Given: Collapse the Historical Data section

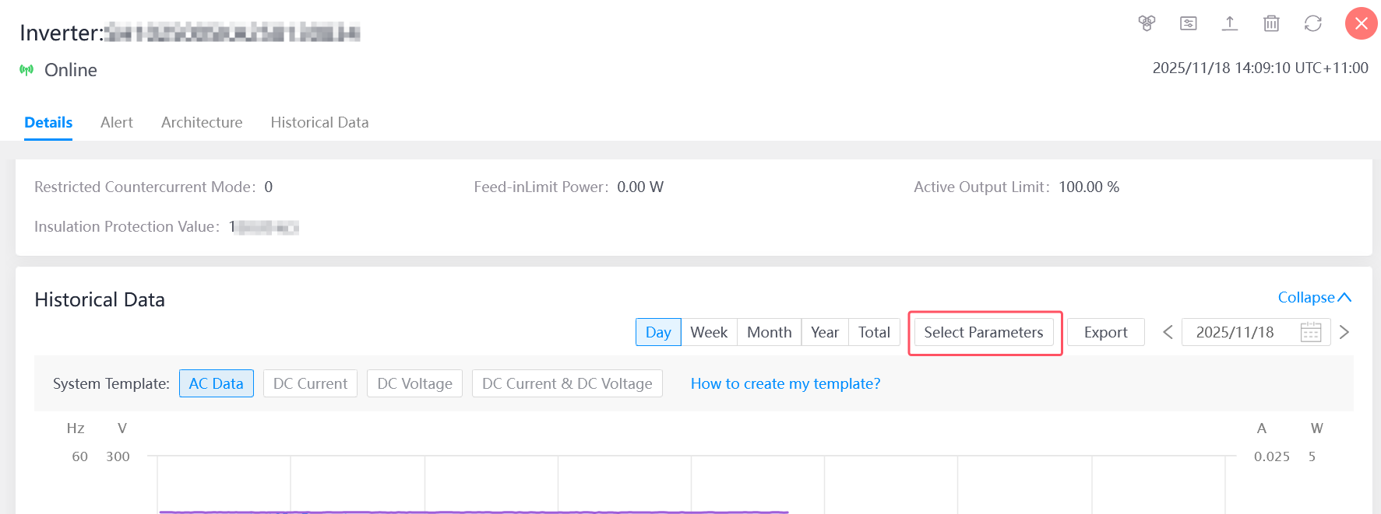Looking at the screenshot, I should pyautogui.click(x=1314, y=297).
